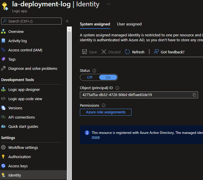The height and width of the screenshot is (180, 203).
Task: Click the Refresh button label
Action: [138, 52]
